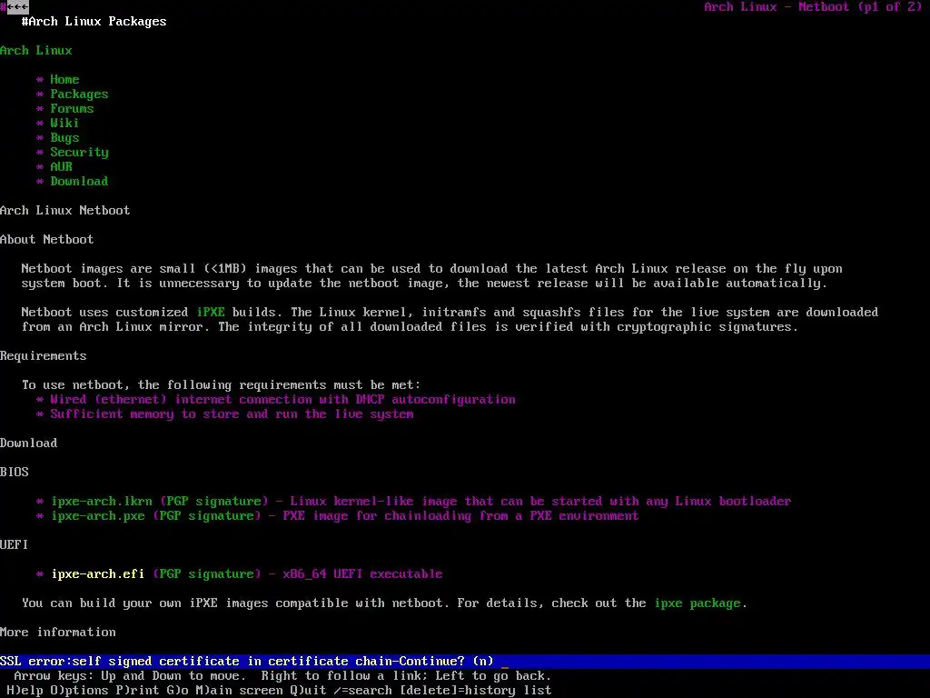
Task: Visit the AUR link
Action: click(61, 167)
